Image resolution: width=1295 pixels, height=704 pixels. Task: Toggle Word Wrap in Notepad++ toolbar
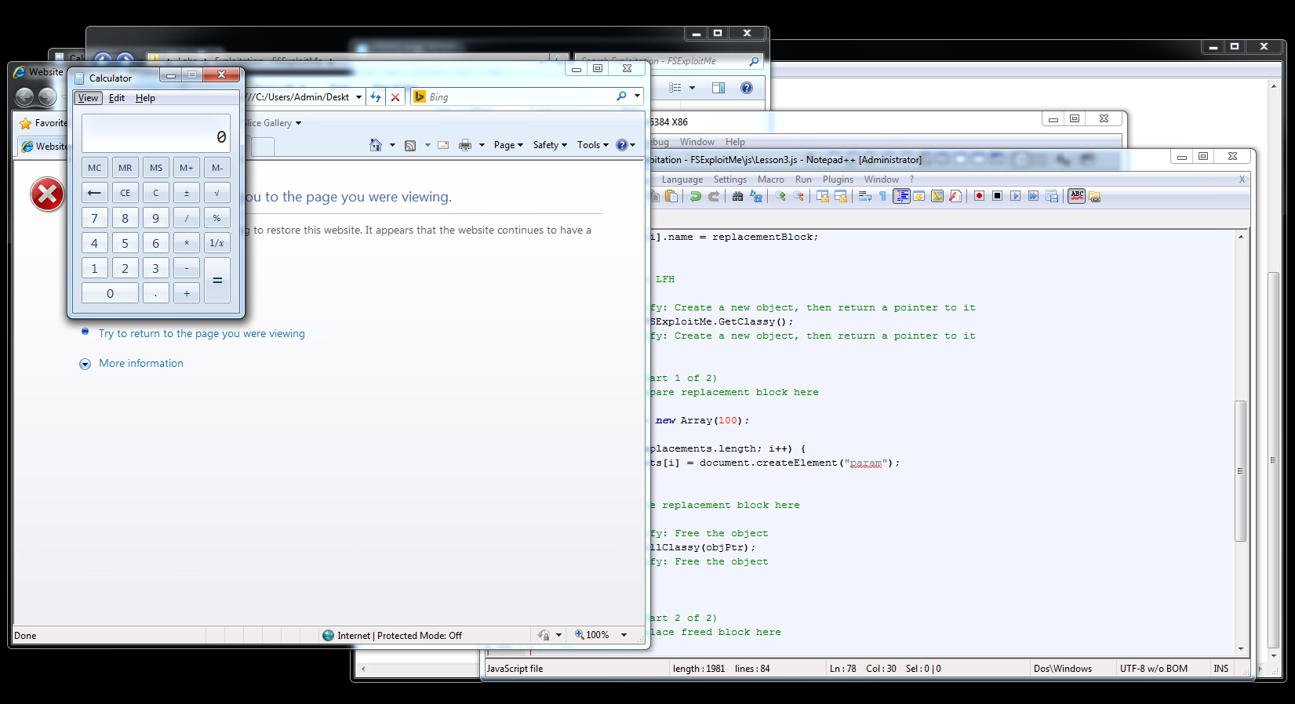(x=865, y=196)
